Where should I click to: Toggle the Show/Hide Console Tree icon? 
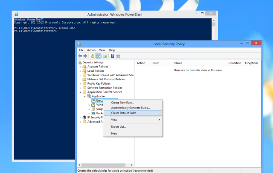click(x=99, y=56)
